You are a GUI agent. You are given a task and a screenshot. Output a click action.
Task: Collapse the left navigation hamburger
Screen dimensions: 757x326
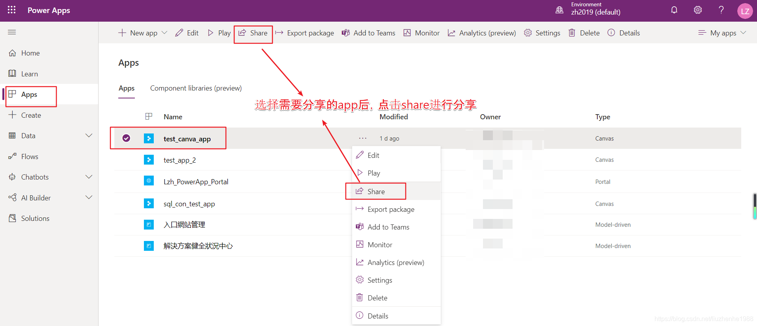(x=12, y=32)
